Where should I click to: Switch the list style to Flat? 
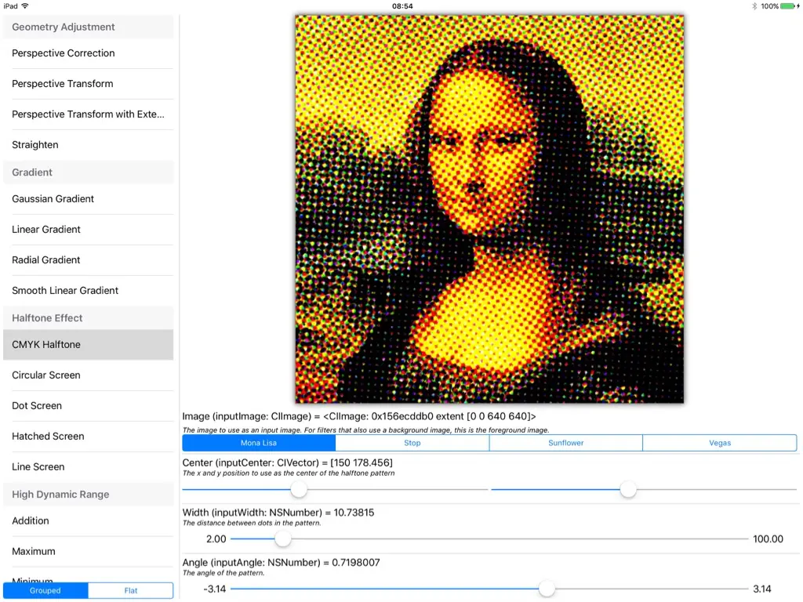pyautogui.click(x=130, y=590)
